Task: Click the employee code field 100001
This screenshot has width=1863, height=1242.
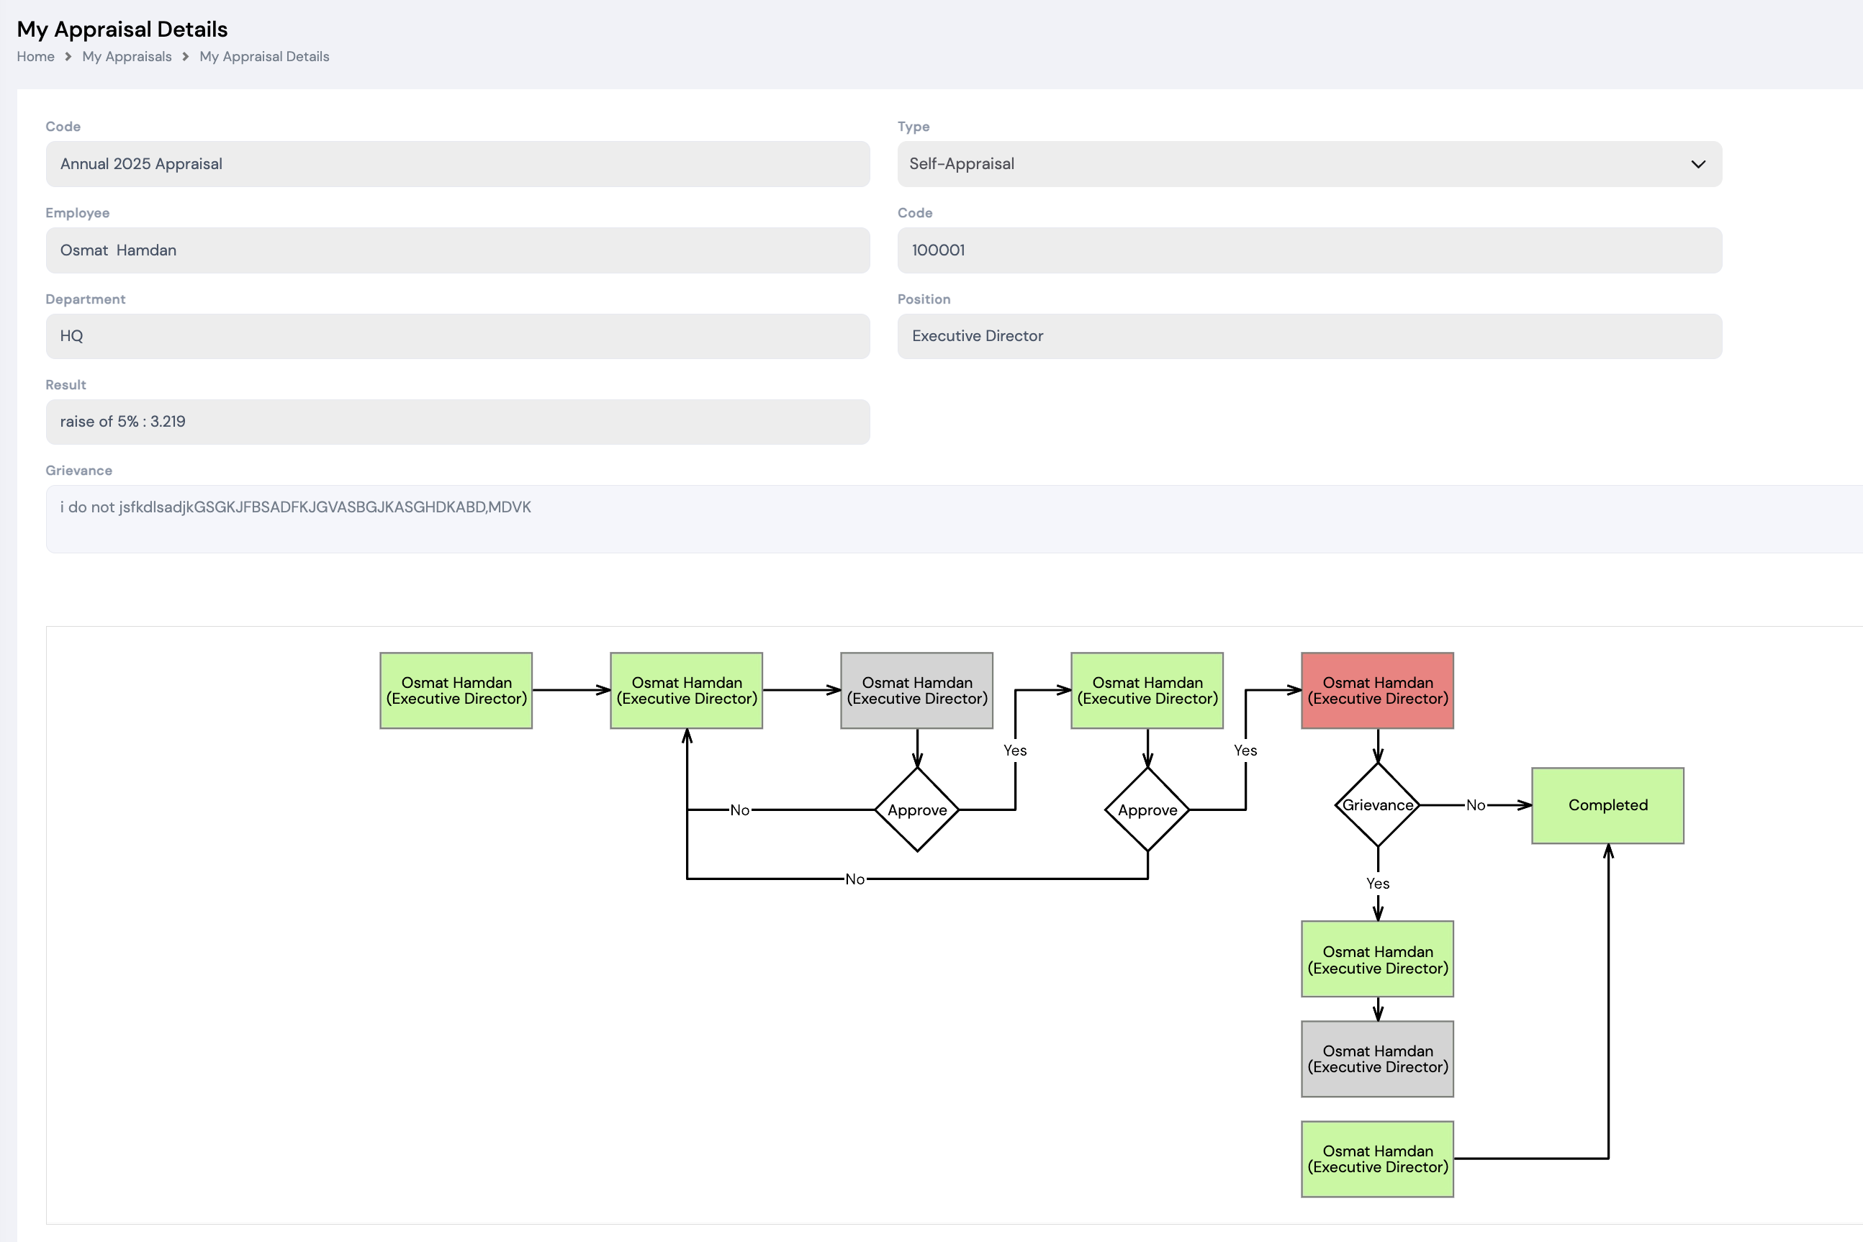Action: [1309, 250]
